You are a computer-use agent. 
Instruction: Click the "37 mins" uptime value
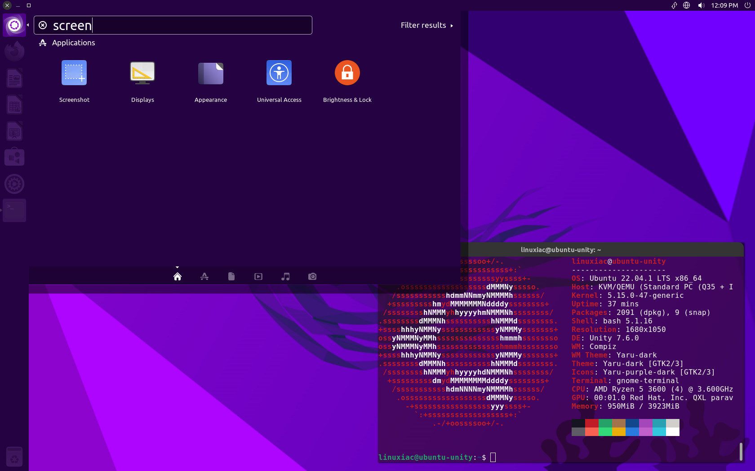click(x=623, y=304)
